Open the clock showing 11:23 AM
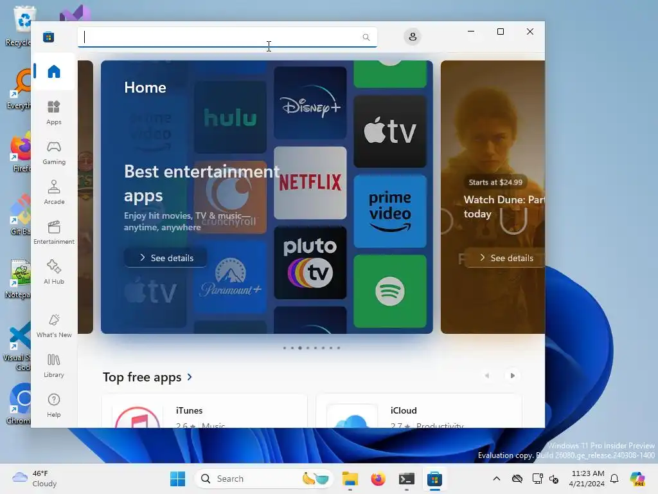658x494 pixels. point(587,479)
